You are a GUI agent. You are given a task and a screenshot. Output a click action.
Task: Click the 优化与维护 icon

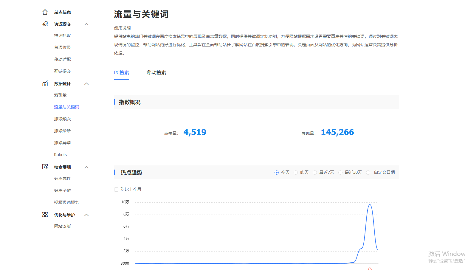click(x=45, y=215)
